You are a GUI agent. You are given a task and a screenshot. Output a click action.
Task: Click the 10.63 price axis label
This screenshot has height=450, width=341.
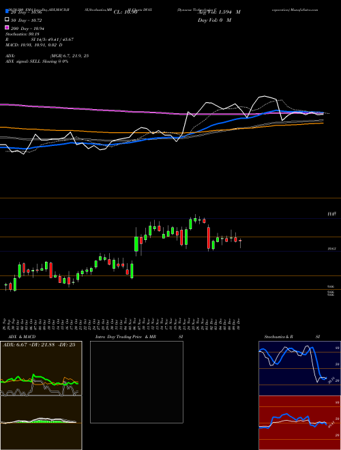tap(331, 249)
